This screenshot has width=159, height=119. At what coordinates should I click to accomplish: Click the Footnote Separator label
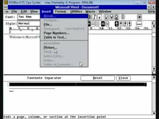44,78
